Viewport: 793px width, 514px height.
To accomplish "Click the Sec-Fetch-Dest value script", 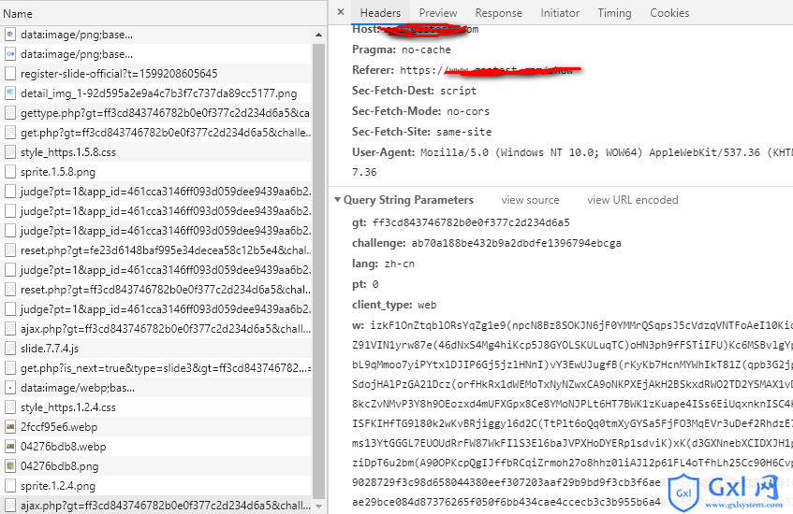I will [x=458, y=91].
